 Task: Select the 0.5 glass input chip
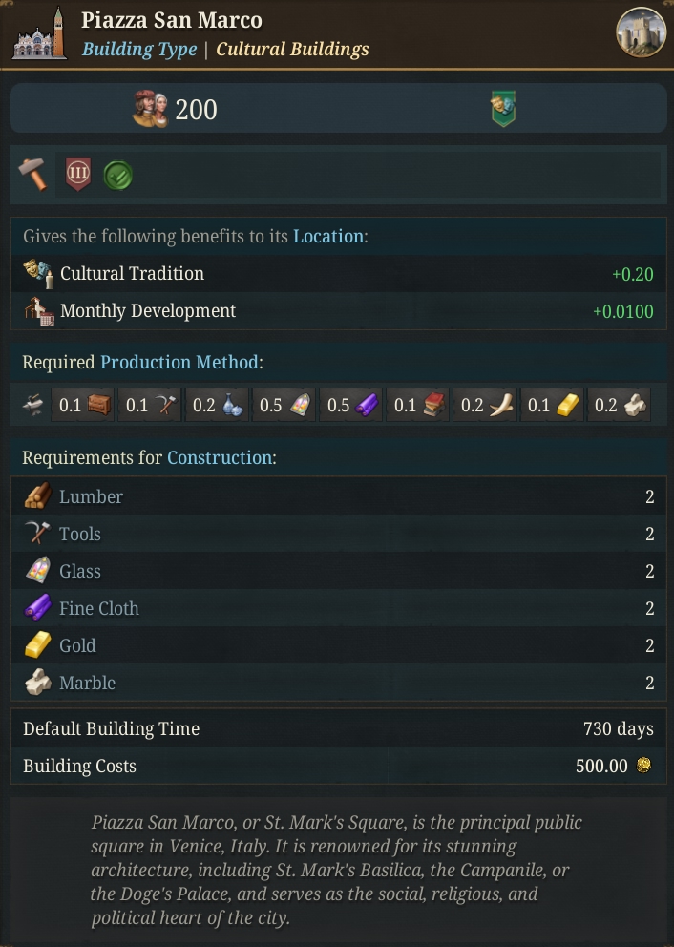coord(284,405)
